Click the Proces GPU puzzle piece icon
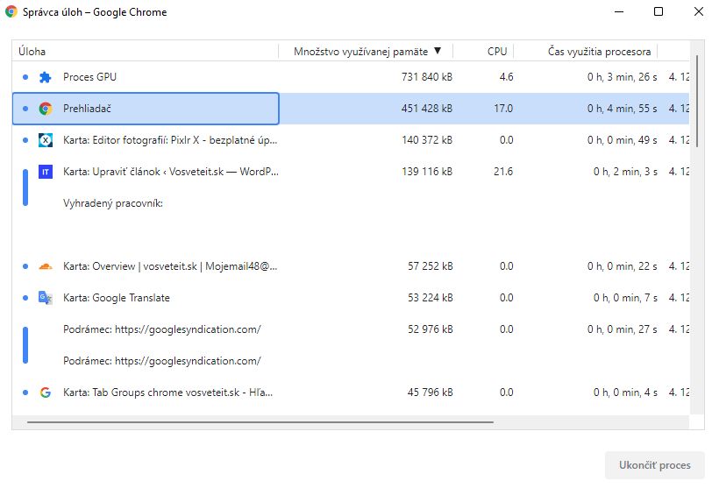The width and height of the screenshot is (712, 488). (x=45, y=77)
